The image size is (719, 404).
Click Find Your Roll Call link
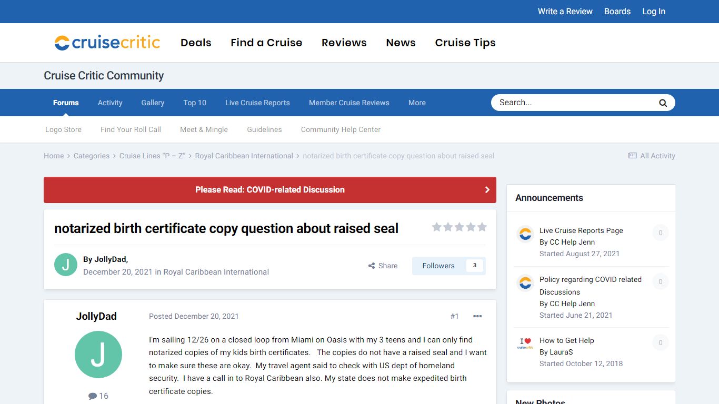tap(131, 129)
